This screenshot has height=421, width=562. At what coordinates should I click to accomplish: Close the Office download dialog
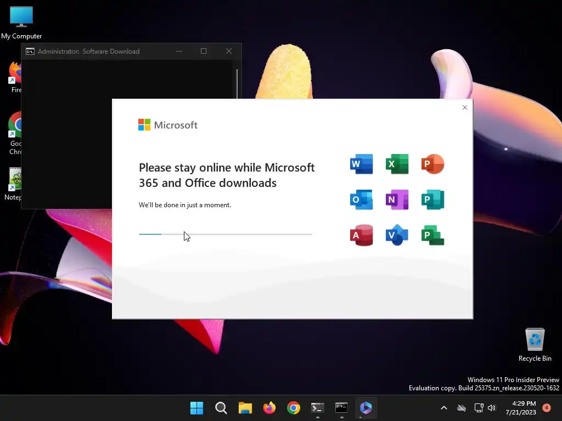click(464, 107)
